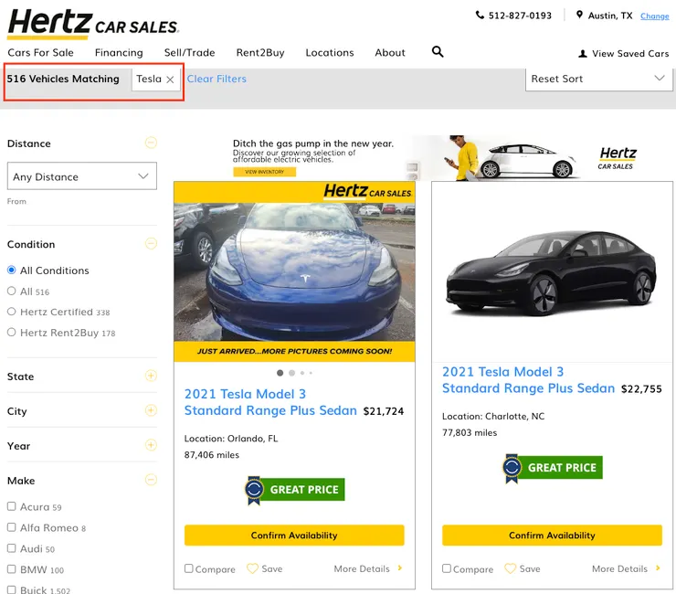
Task: Open the About menu item
Action: coord(390,53)
